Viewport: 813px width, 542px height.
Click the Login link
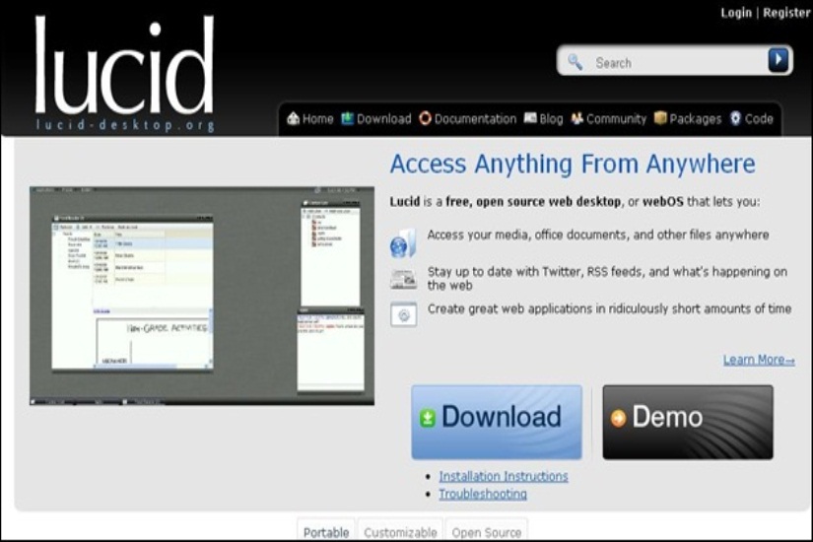pyautogui.click(x=736, y=13)
